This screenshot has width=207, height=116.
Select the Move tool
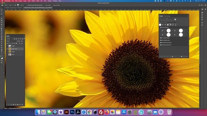(x=2, y=10)
